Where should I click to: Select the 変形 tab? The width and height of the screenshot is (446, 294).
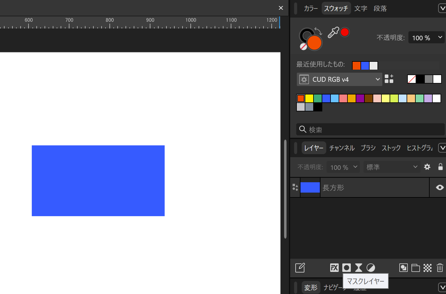point(311,287)
